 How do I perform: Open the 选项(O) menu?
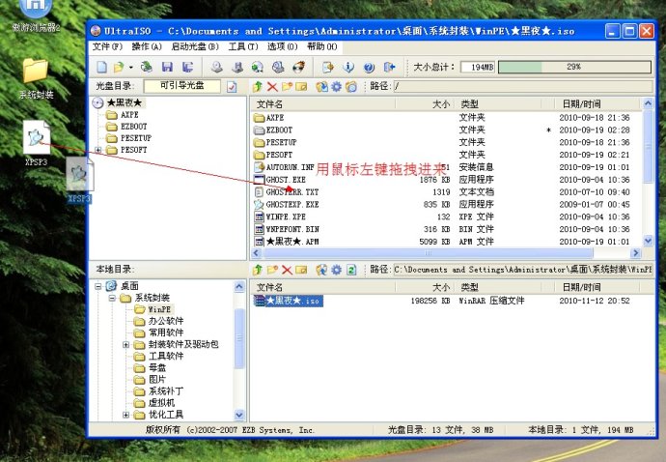pos(283,46)
